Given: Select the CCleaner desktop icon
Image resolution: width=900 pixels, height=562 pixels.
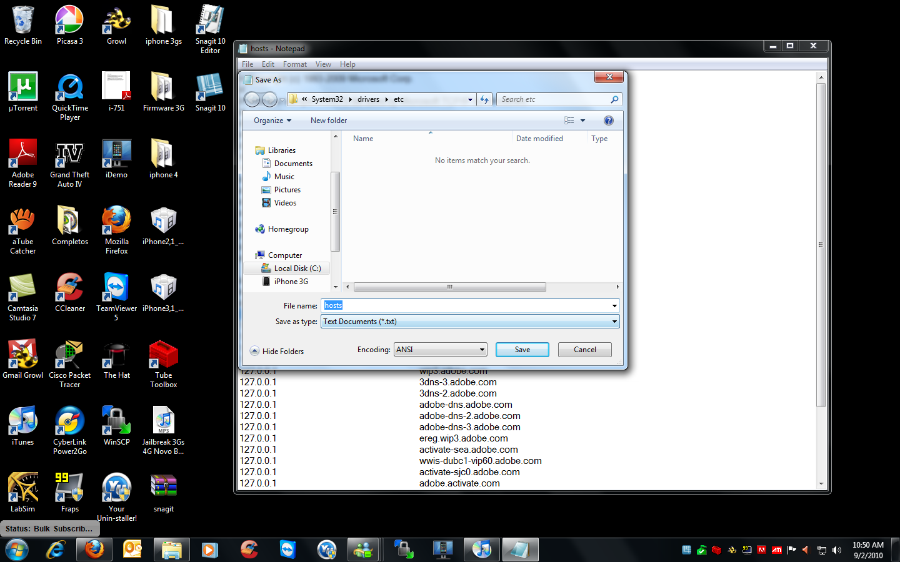Looking at the screenshot, I should point(69,292).
